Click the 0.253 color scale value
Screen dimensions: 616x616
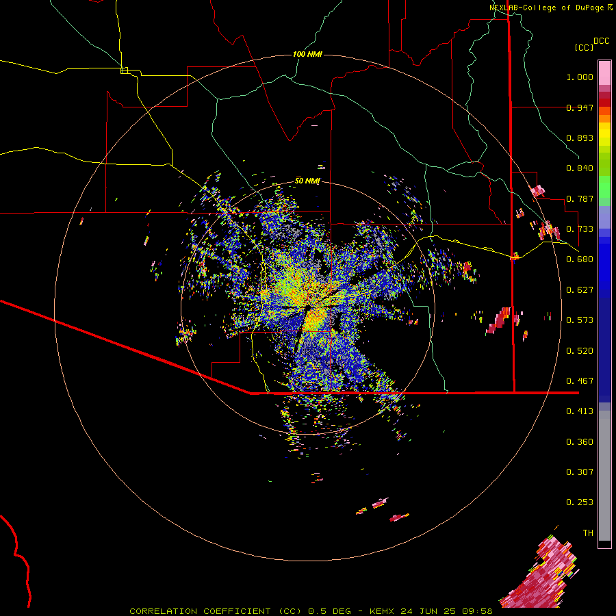click(x=580, y=502)
